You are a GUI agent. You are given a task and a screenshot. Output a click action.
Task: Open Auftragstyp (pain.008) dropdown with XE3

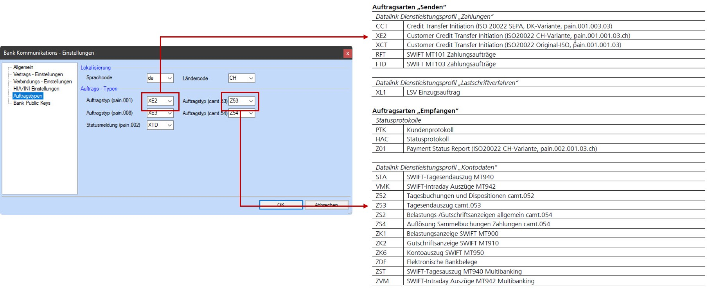pyautogui.click(x=169, y=113)
